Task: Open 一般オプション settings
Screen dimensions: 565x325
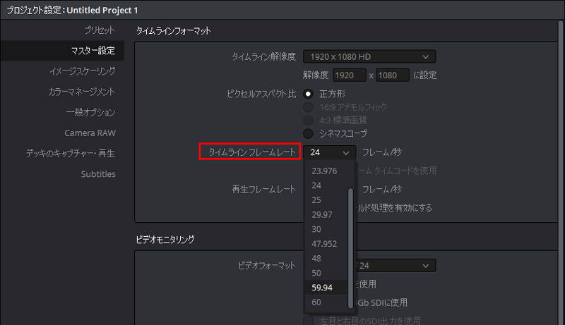Action: (90, 112)
